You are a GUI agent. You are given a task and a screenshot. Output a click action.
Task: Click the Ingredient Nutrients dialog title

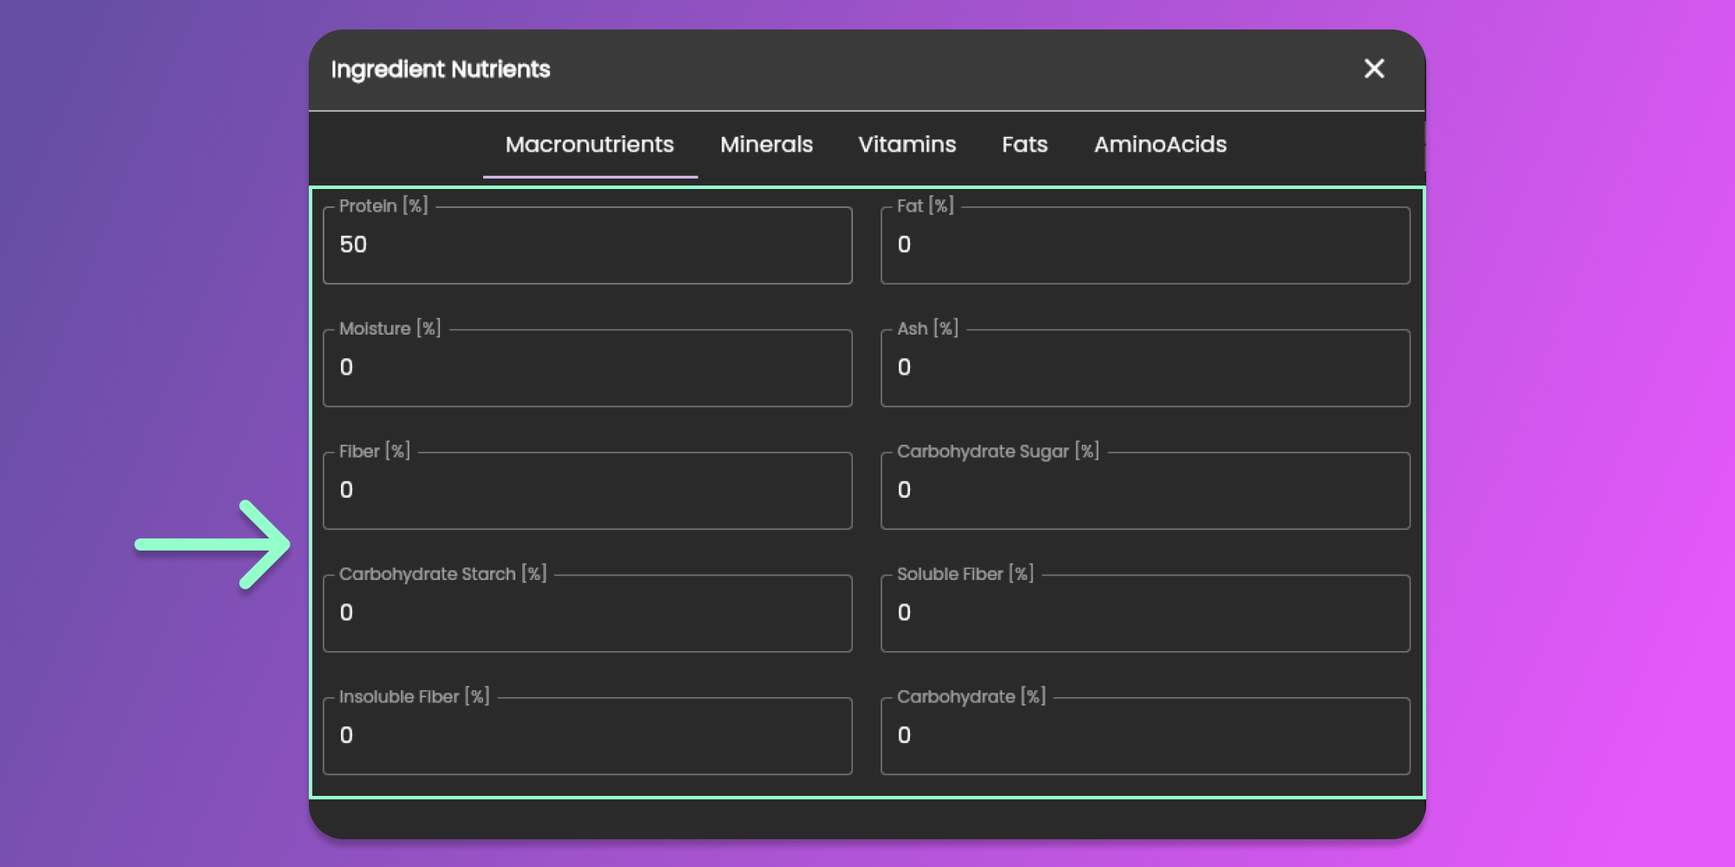click(441, 69)
